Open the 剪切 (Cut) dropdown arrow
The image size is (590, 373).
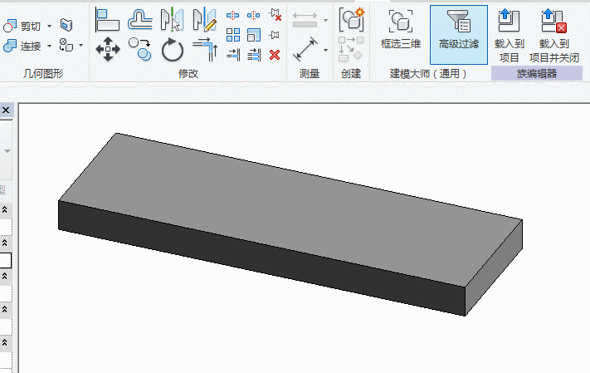[49, 27]
